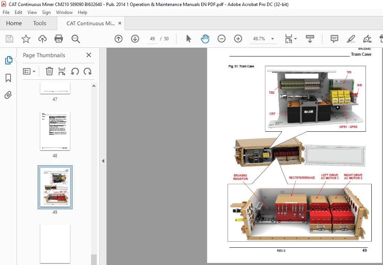The height and width of the screenshot is (265, 383).
Task: Open the Sign document pen tool
Action: [x=367, y=39]
